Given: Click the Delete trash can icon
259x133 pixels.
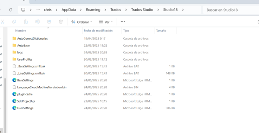Looking at the screenshot, I should tap(61, 22).
